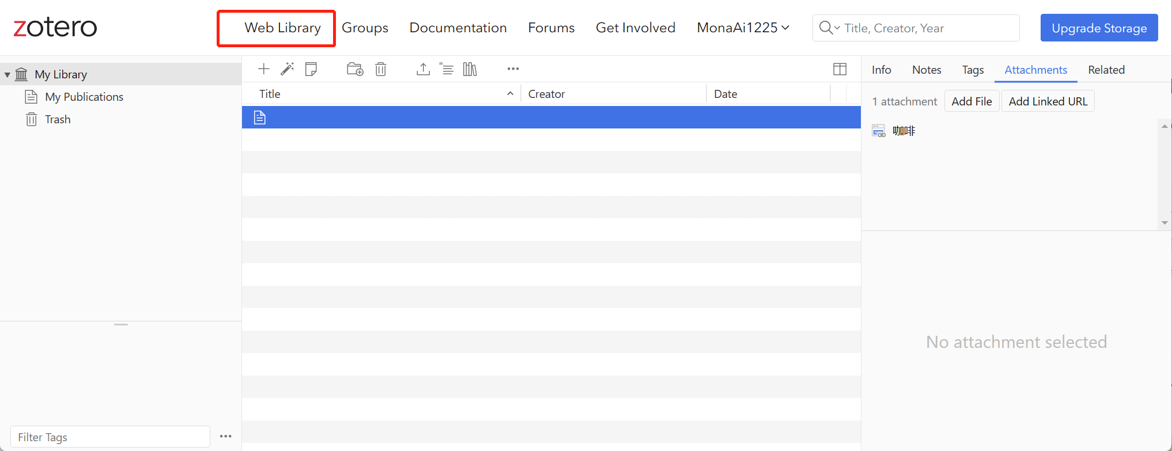Click the Date column header
The height and width of the screenshot is (451, 1172).
tap(768, 93)
